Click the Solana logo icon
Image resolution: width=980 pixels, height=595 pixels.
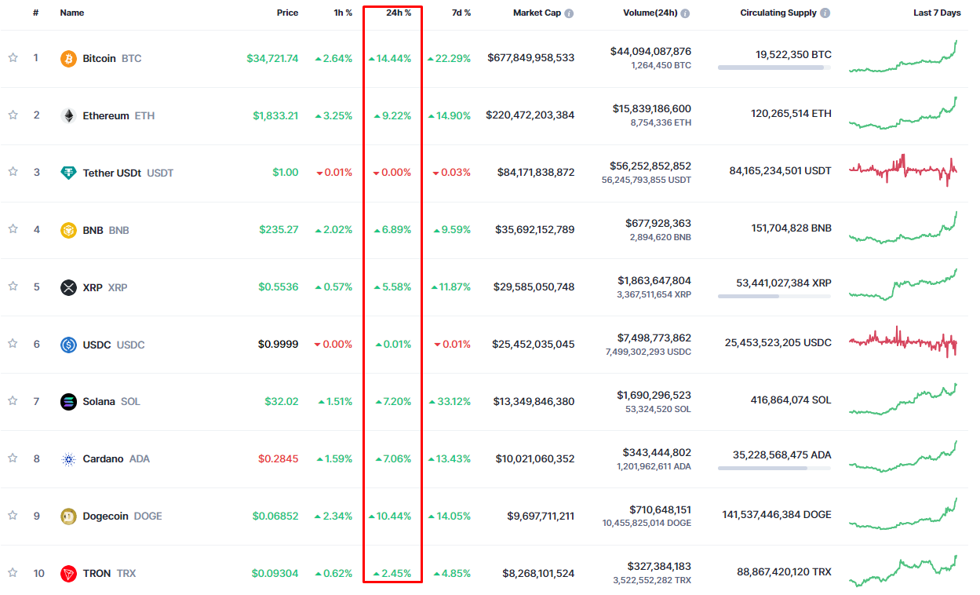point(69,402)
